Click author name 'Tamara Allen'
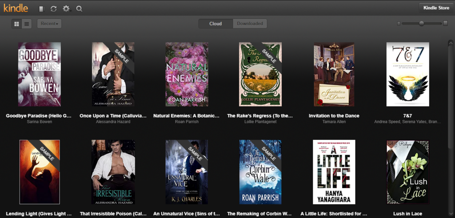455x218 pixels. tap(334, 122)
